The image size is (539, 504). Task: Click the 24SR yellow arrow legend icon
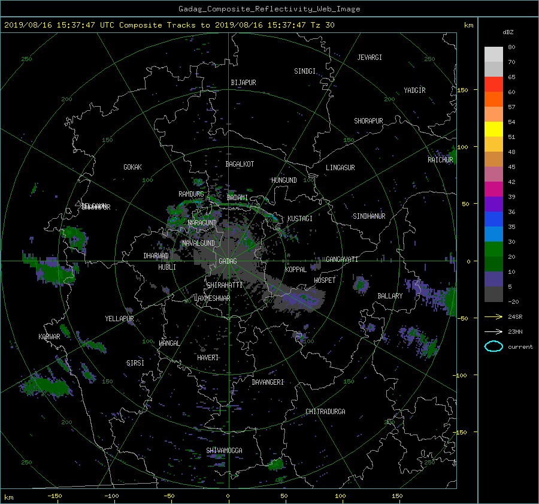493,316
